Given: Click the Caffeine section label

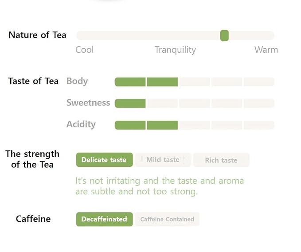Looking at the screenshot, I should pos(33,219).
